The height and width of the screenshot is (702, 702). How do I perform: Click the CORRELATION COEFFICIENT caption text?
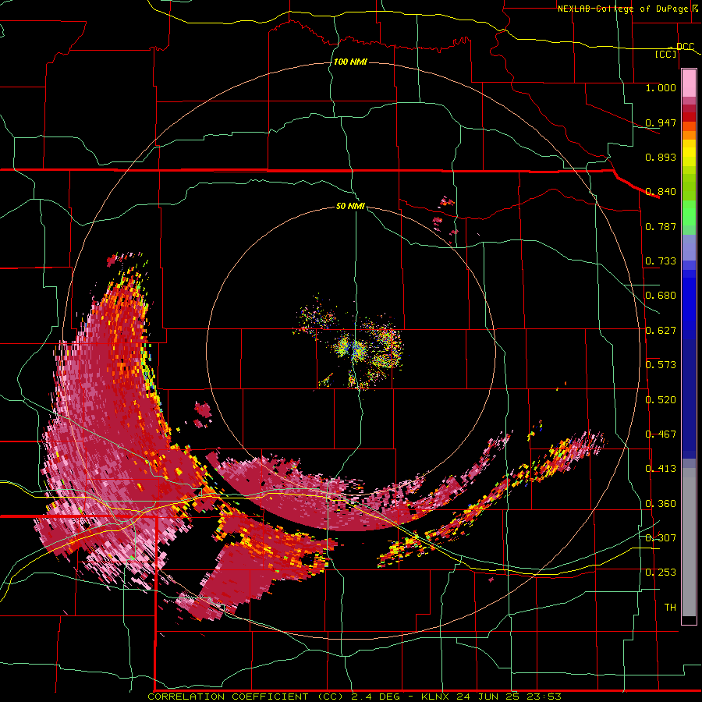click(x=228, y=697)
